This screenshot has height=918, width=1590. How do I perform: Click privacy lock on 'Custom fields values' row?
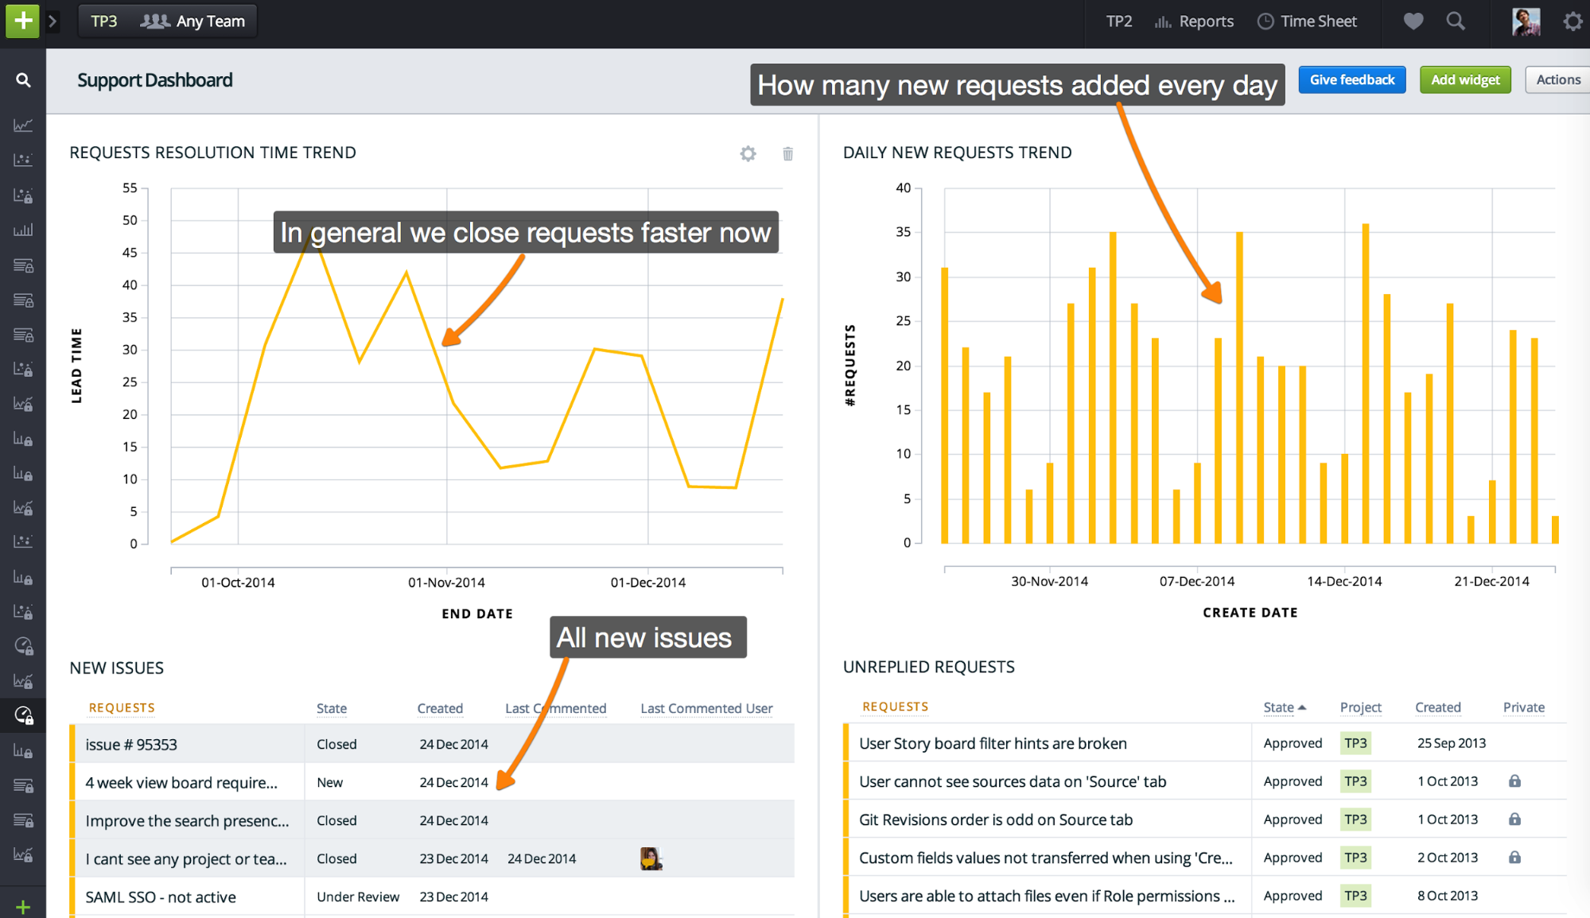(1514, 858)
